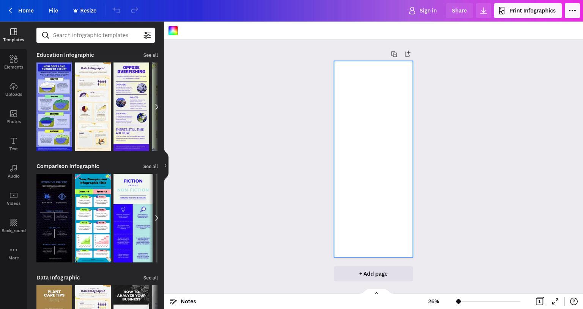Go back to Home
583x309 pixels.
[x=21, y=11]
